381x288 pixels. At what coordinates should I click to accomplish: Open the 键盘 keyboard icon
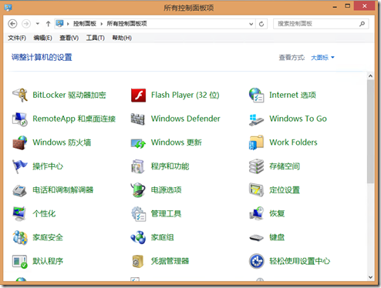256,238
